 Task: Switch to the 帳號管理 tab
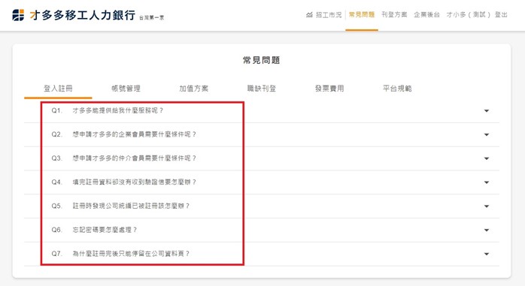[126, 89]
